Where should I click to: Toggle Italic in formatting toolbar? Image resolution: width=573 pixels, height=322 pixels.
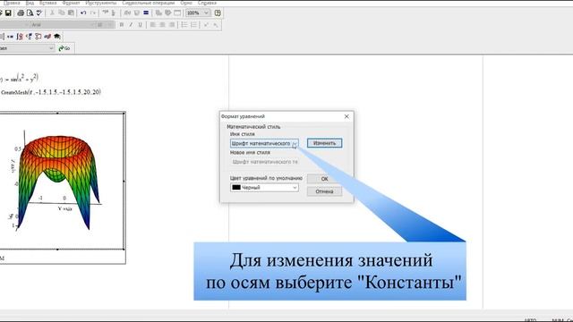131,25
